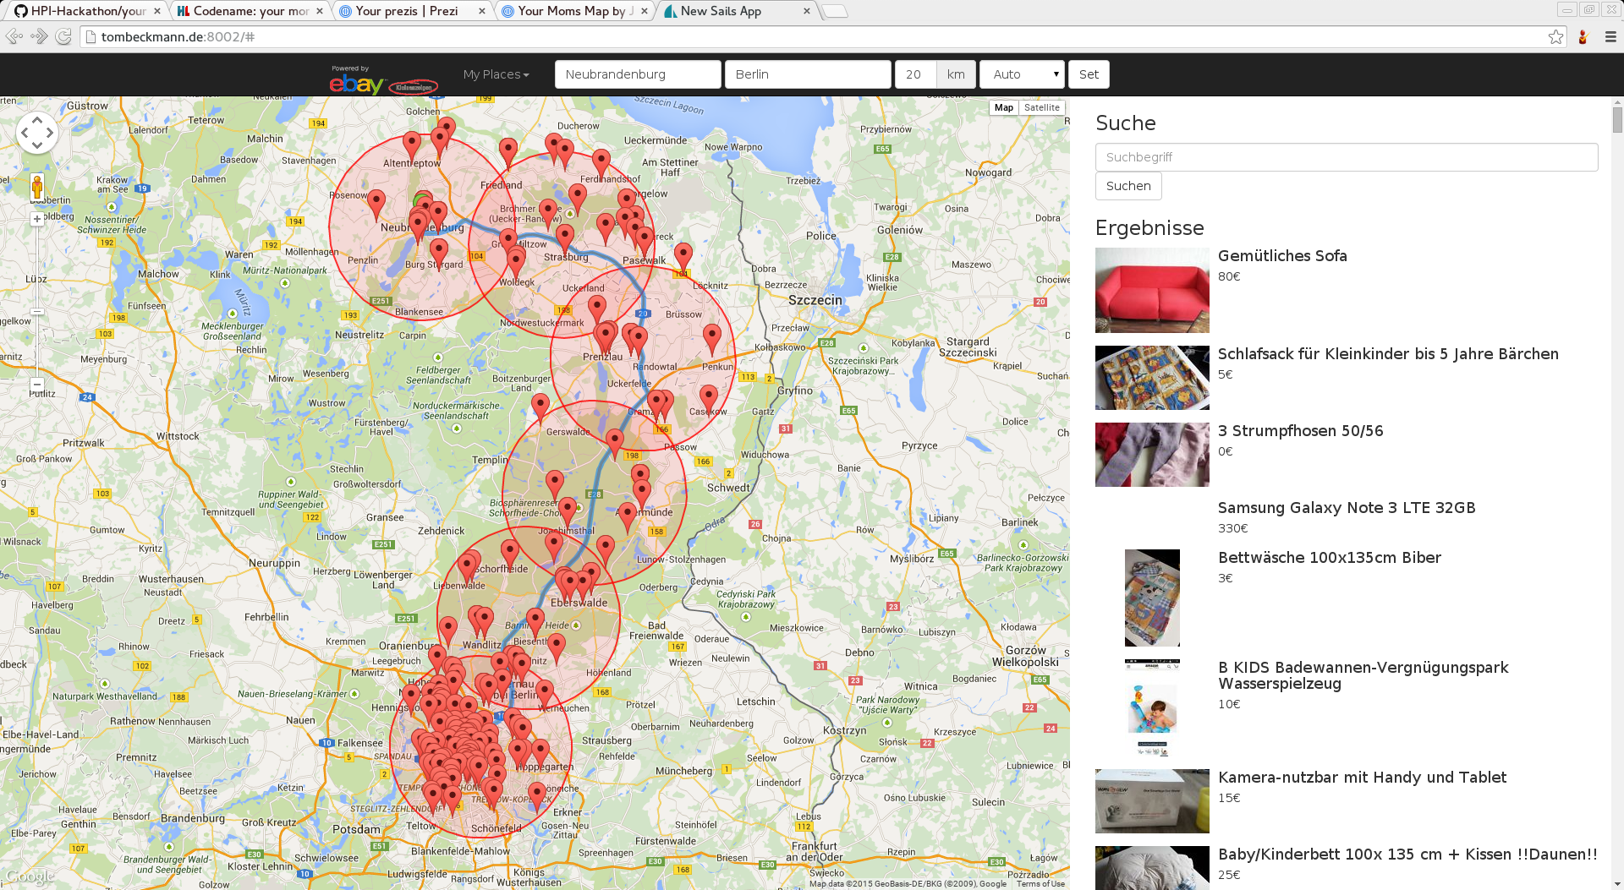Viewport: 1624px width, 890px height.
Task: Click the Google logo on the map
Action: pyautogui.click(x=30, y=876)
